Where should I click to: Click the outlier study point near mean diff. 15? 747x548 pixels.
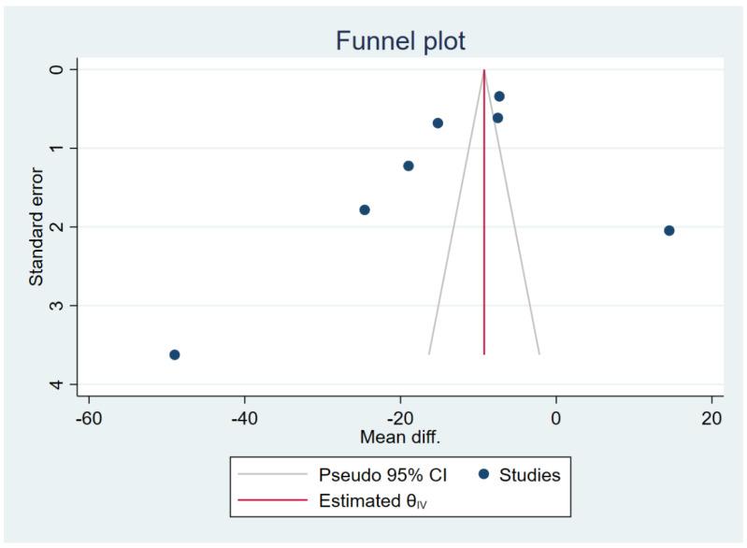[x=668, y=230]
